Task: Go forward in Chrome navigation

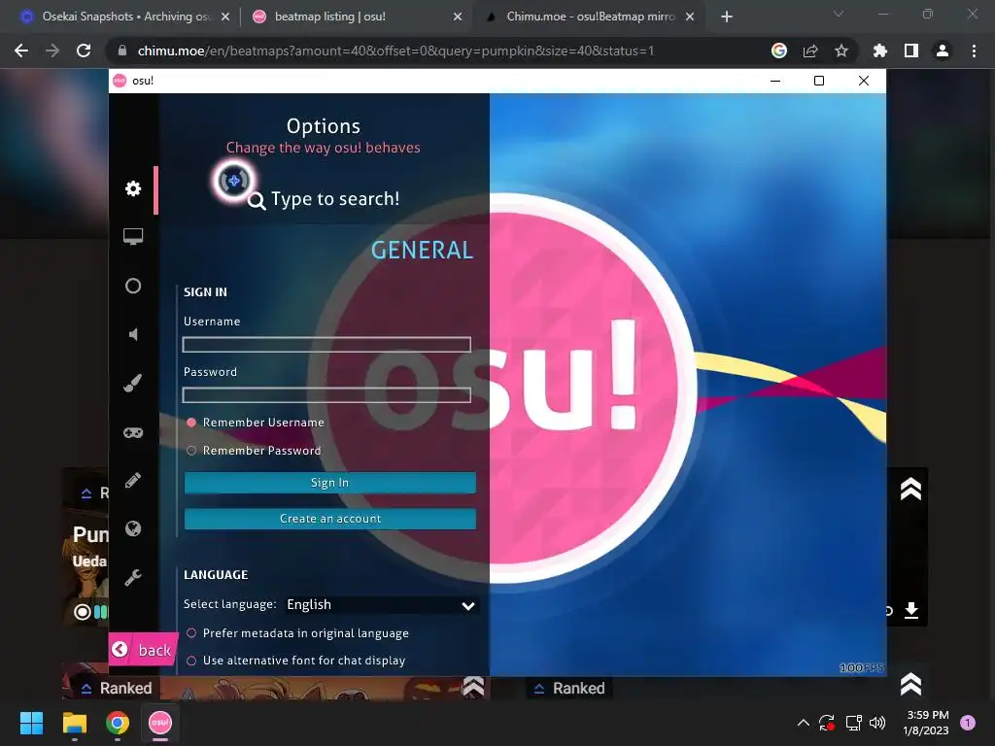Action: click(52, 51)
